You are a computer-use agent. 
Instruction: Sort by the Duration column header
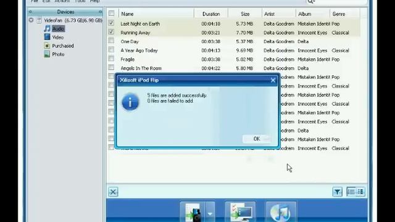(211, 14)
